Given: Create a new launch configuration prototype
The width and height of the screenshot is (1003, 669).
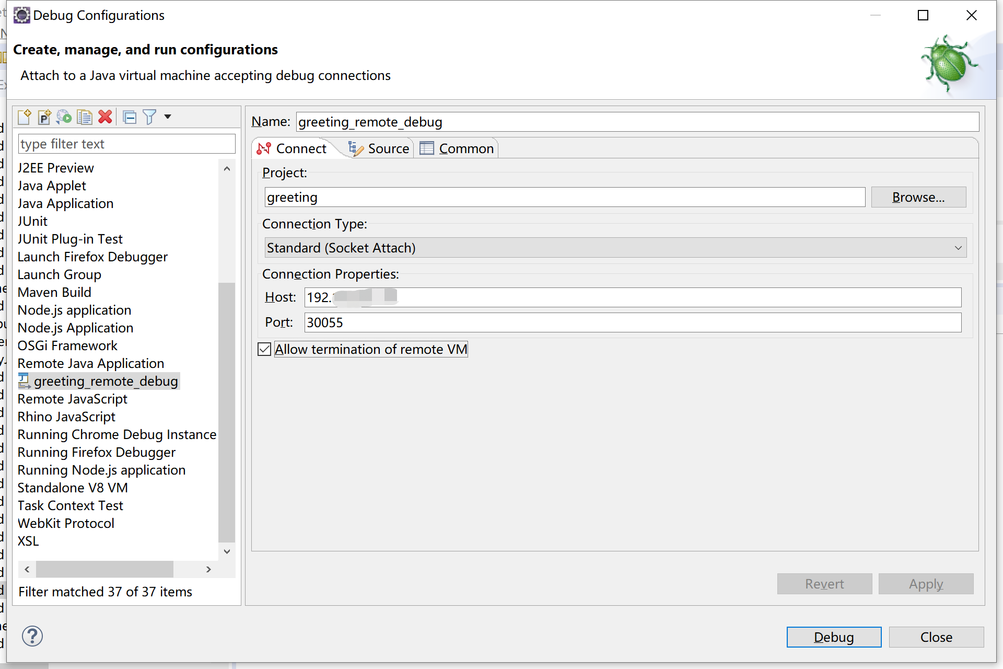Looking at the screenshot, I should [x=44, y=117].
